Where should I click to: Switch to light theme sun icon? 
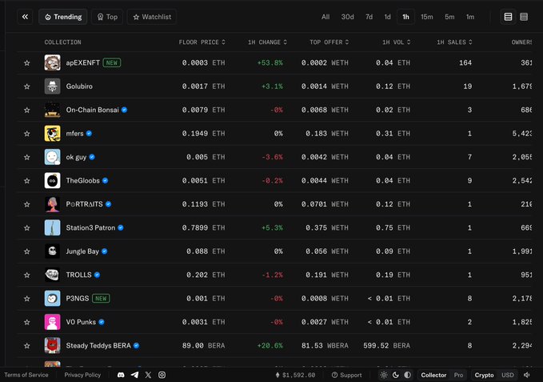tap(384, 375)
